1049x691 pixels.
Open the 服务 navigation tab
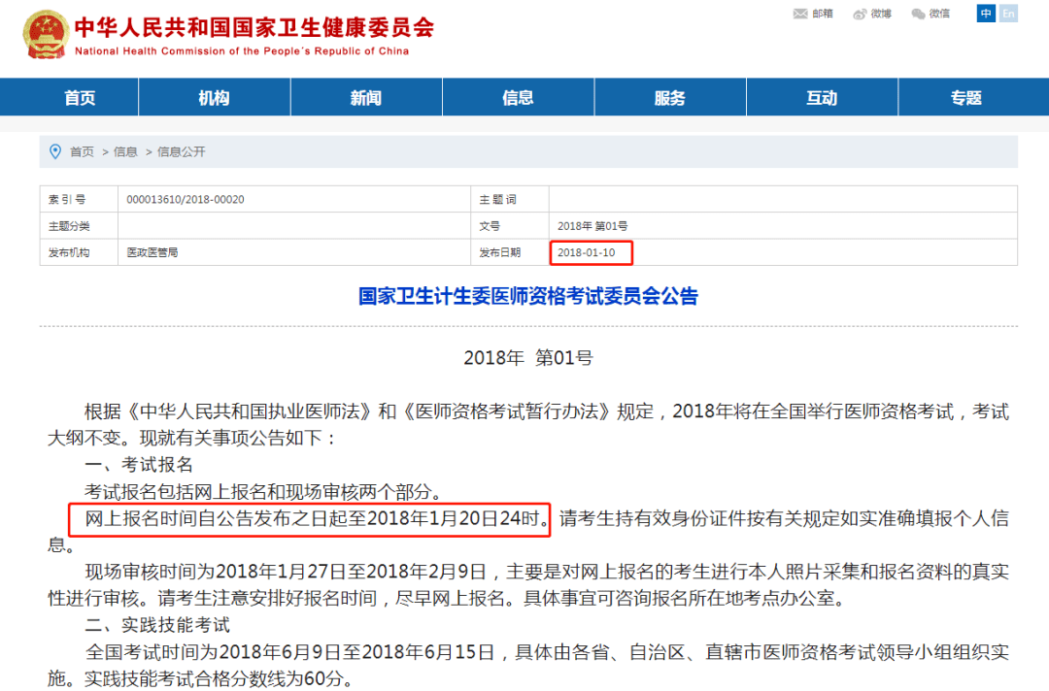[x=669, y=98]
